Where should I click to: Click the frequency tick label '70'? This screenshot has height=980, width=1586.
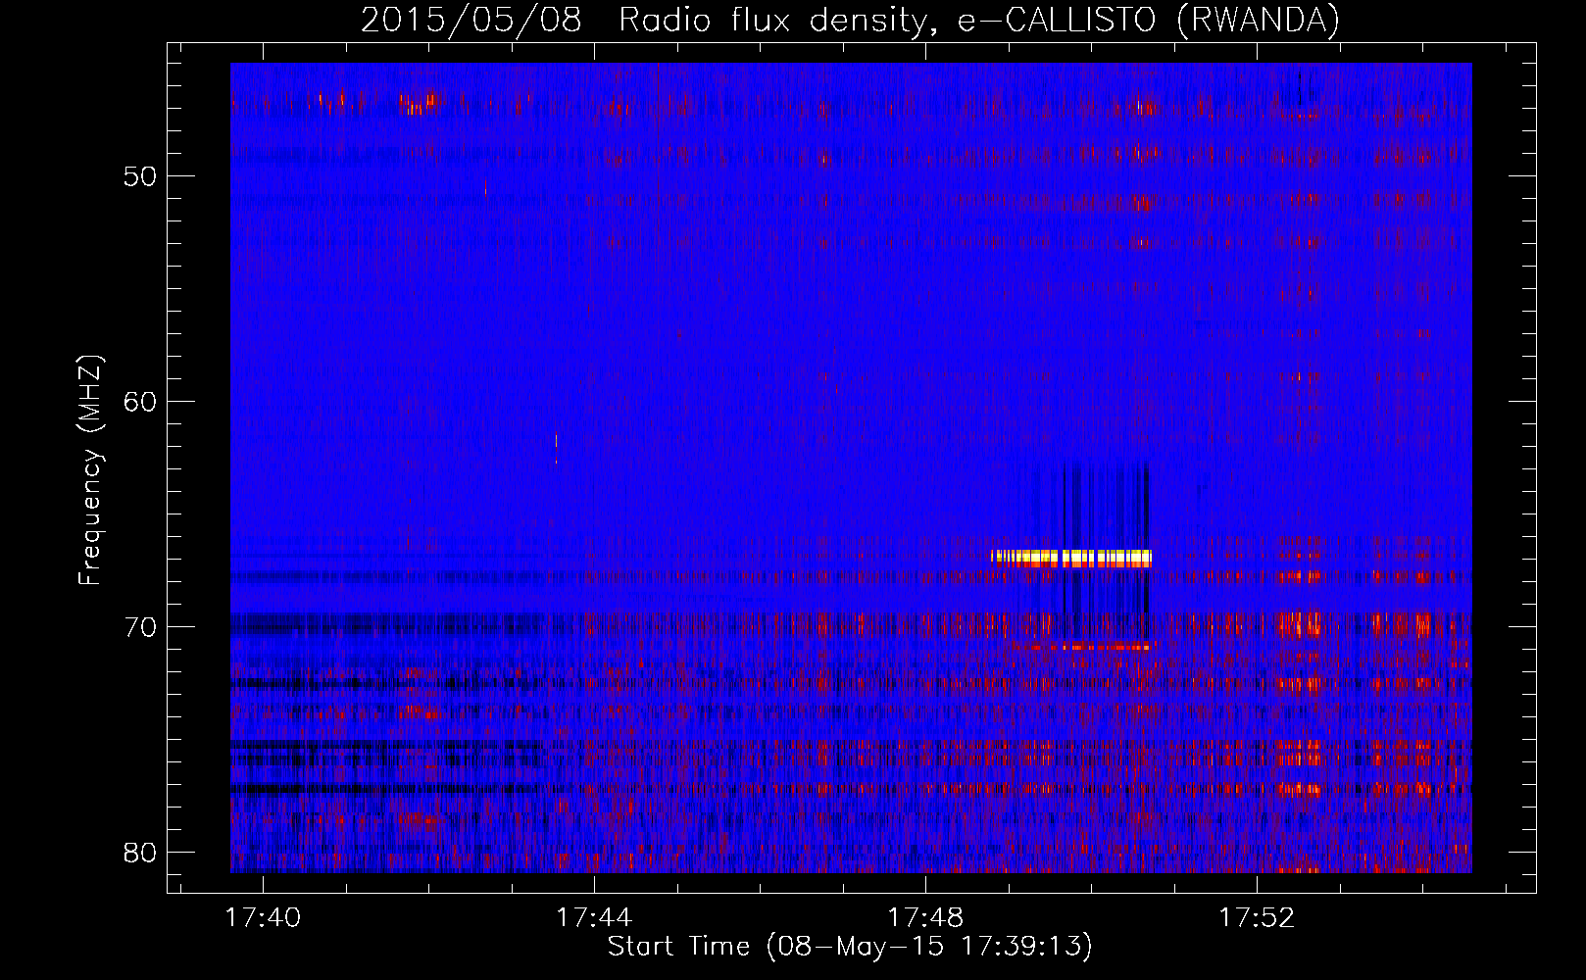tap(140, 627)
